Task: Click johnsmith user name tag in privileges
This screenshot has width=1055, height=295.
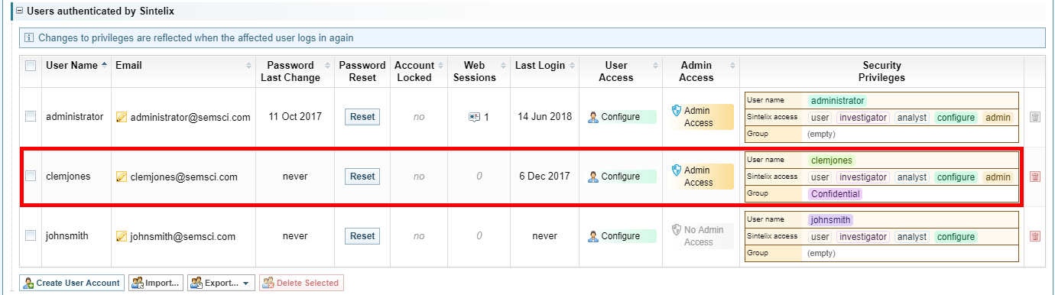Action: tap(830, 220)
